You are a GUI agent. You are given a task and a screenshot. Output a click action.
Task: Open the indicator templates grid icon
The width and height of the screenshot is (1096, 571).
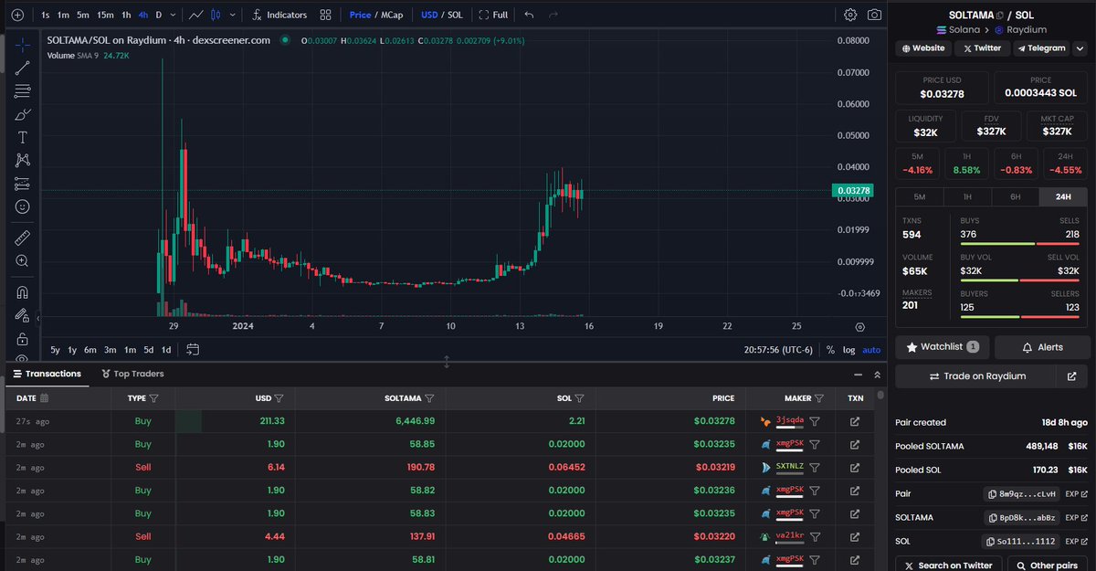[x=326, y=15]
